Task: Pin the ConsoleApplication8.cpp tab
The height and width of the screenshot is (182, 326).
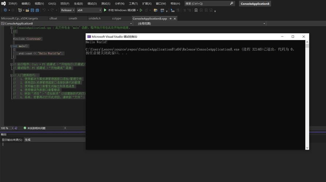Action: (170, 19)
